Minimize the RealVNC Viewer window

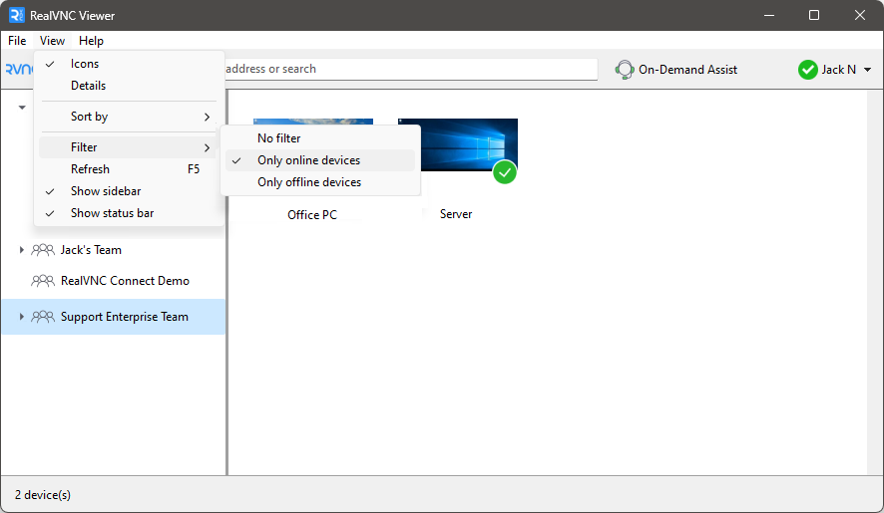[769, 15]
